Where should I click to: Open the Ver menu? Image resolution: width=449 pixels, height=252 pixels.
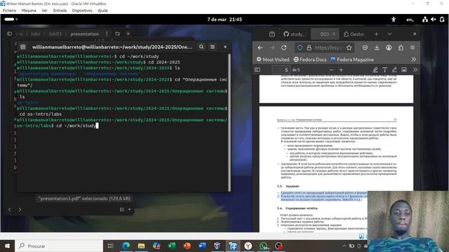44,10
